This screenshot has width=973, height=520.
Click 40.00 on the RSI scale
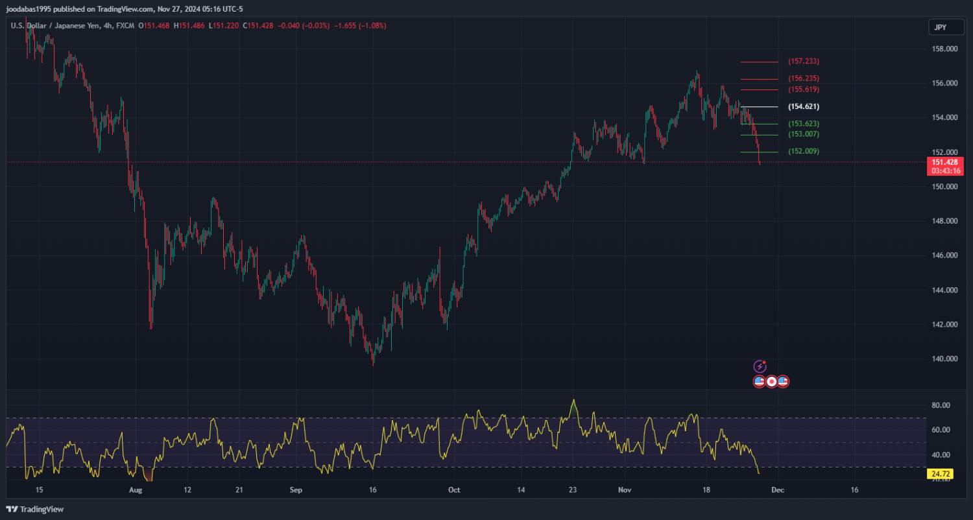[941, 455]
